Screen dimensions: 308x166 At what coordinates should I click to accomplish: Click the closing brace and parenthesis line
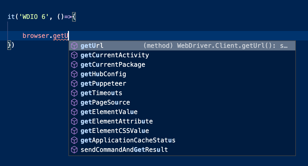click(x=11, y=45)
